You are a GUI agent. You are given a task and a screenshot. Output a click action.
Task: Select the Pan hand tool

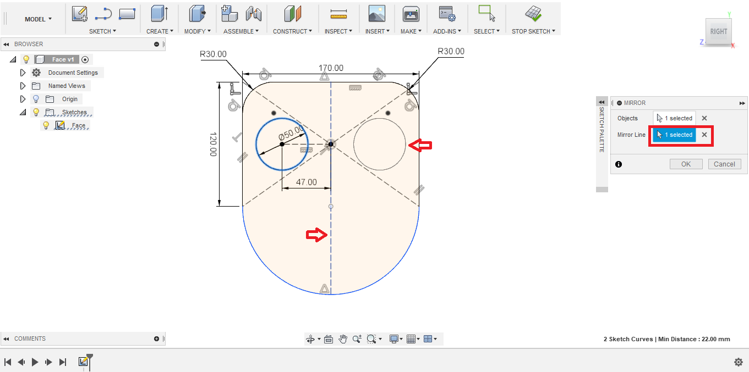click(x=343, y=339)
